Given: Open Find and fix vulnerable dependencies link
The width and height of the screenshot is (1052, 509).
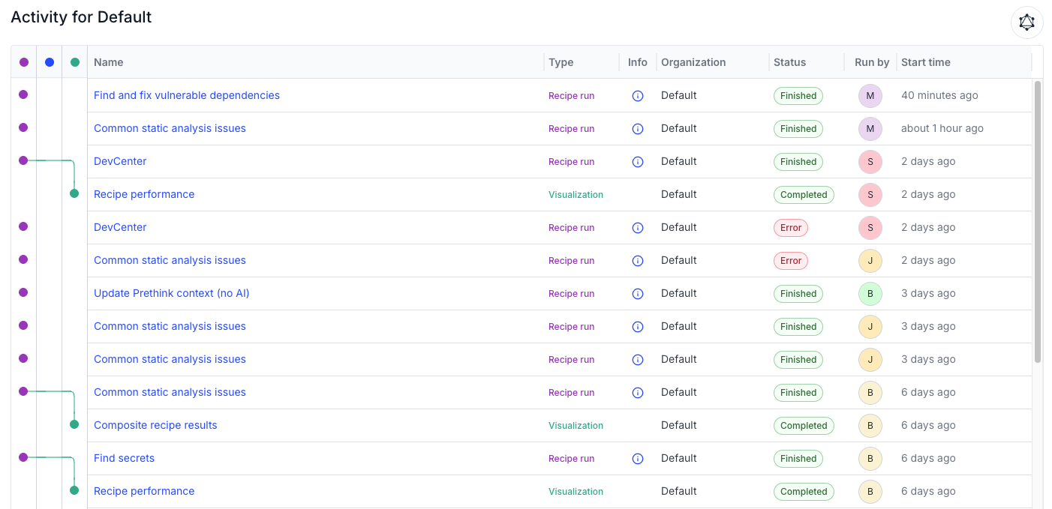Looking at the screenshot, I should coord(187,95).
